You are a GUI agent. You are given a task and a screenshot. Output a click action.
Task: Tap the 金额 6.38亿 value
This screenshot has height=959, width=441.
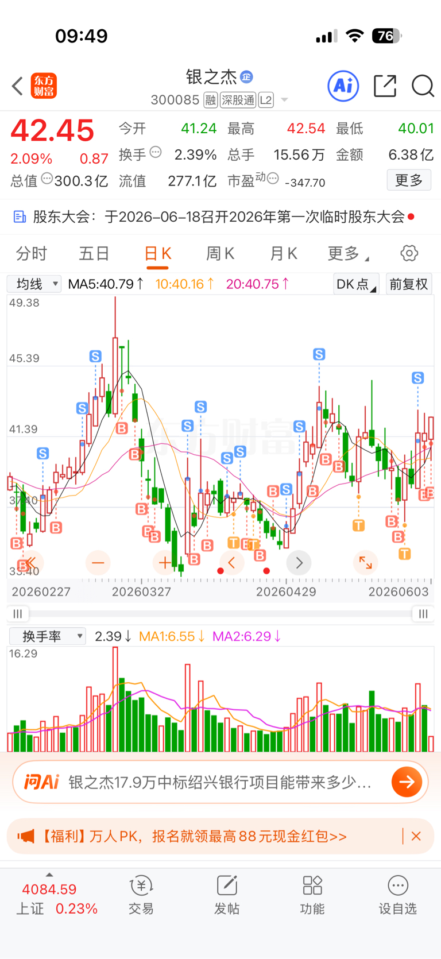pyautogui.click(x=411, y=154)
